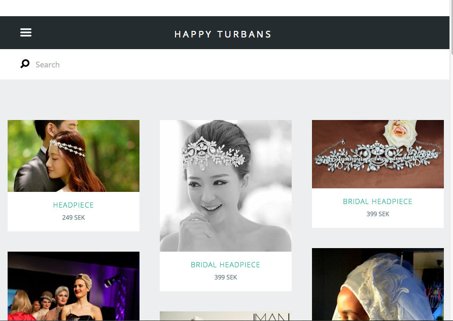Click the HAPPY TURBANS site title
This screenshot has width=453, height=321.
coord(223,34)
